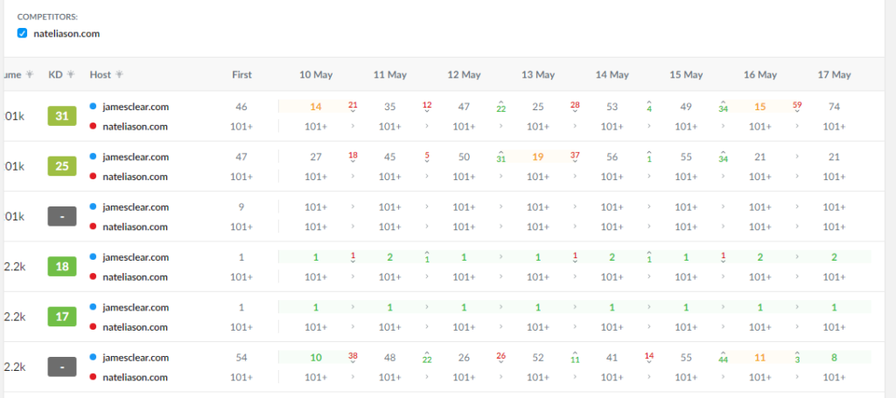Image resolution: width=896 pixels, height=398 pixels.
Task: Click the green 22 rise indicator in first row
Action: pyautogui.click(x=501, y=107)
